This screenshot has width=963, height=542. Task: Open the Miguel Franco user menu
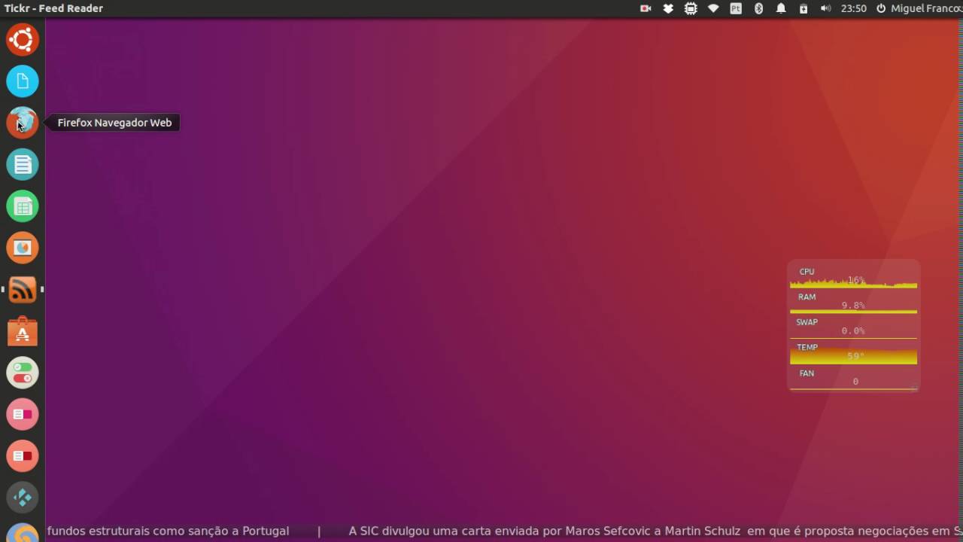pos(926,8)
